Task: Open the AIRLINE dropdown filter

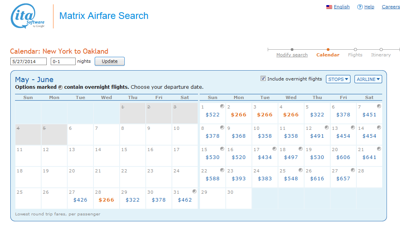Action: 368,79
